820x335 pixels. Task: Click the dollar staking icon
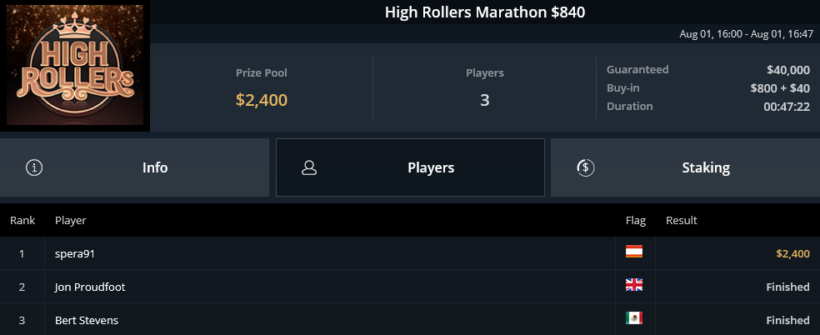(x=586, y=167)
